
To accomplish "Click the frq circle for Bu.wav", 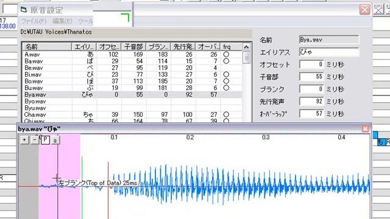I will [226, 88].
